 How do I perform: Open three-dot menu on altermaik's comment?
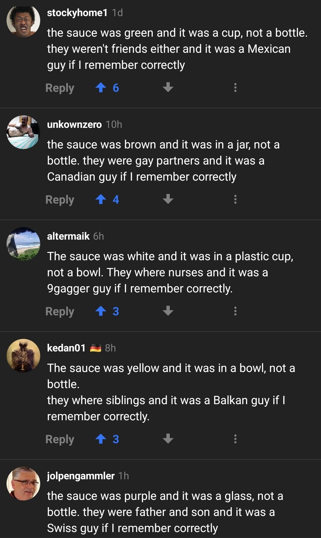[235, 311]
